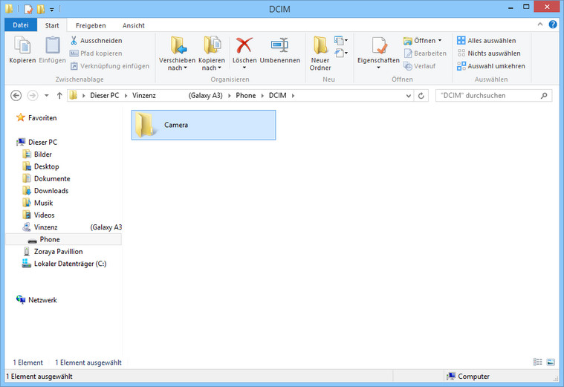Viewport: 564px width, 387px height.
Task: Click the forward navigation arrow
Action: (33, 95)
